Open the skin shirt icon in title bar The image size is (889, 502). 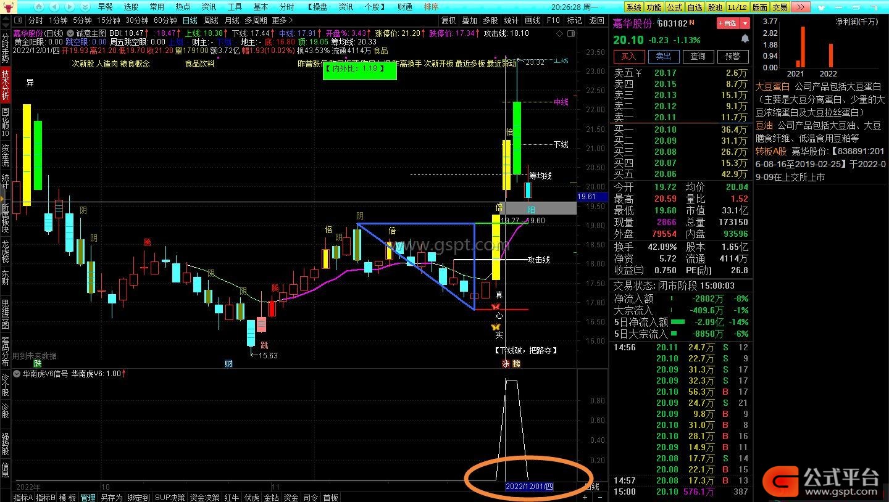point(820,7)
